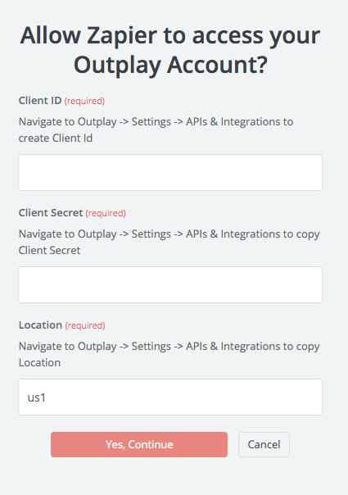This screenshot has height=495, width=348.
Task: Click the help text about copying Client Secret
Action: pyautogui.click(x=169, y=242)
